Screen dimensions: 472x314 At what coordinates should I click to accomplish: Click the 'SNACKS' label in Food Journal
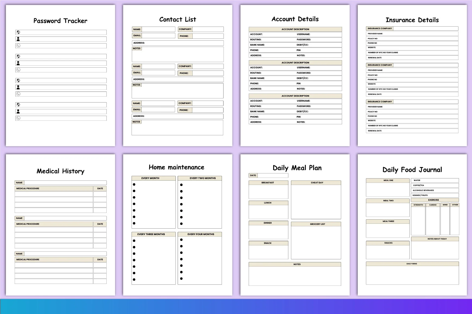[x=388, y=243]
